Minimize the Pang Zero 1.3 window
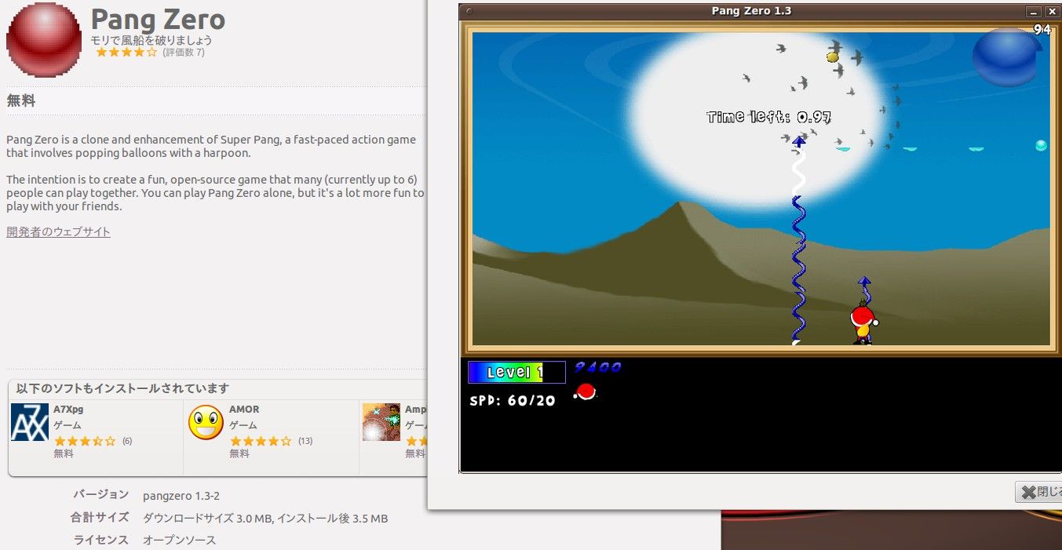1062x550 pixels. click(1034, 11)
